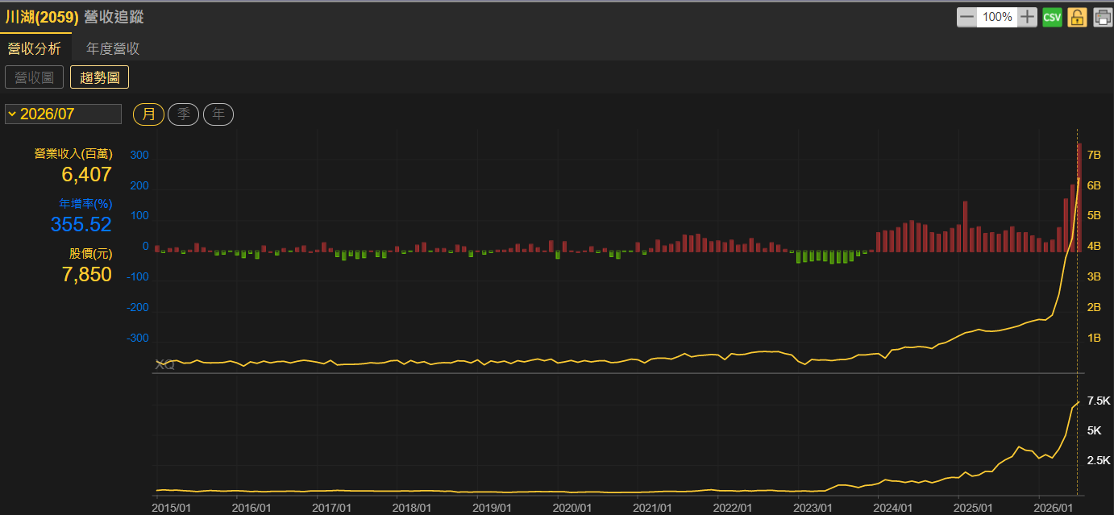Click the 300 left axis label
1114x515 pixels.
139,155
